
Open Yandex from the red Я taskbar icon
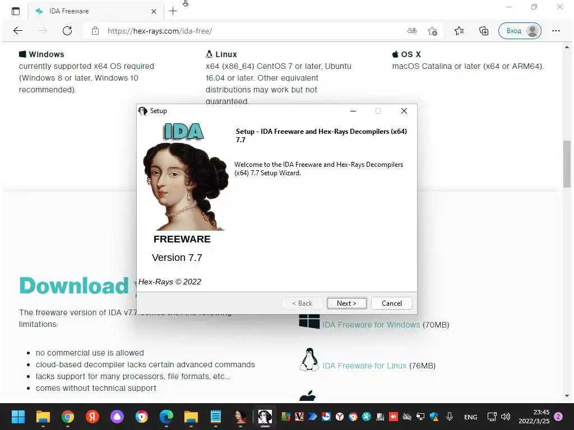92,417
